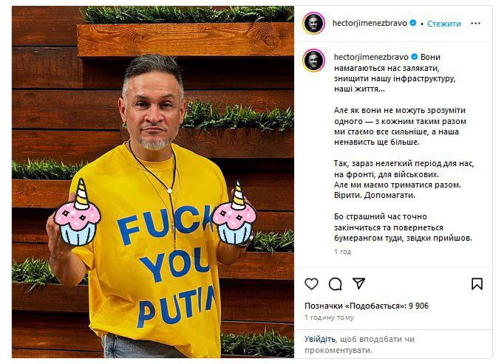Click the profile avatar in post header

tap(313, 23)
